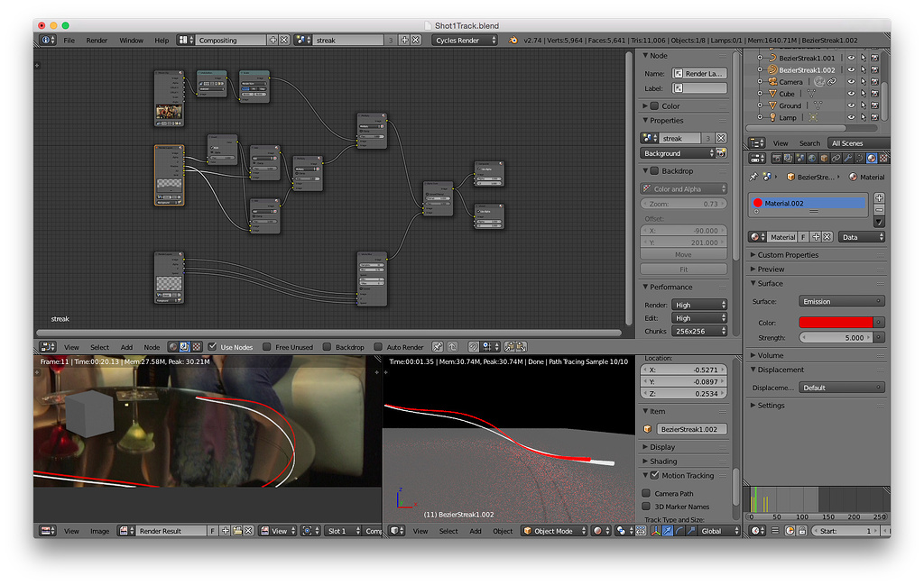Unlink the Material datablock X icon
This screenshot has width=924, height=585.
827,237
